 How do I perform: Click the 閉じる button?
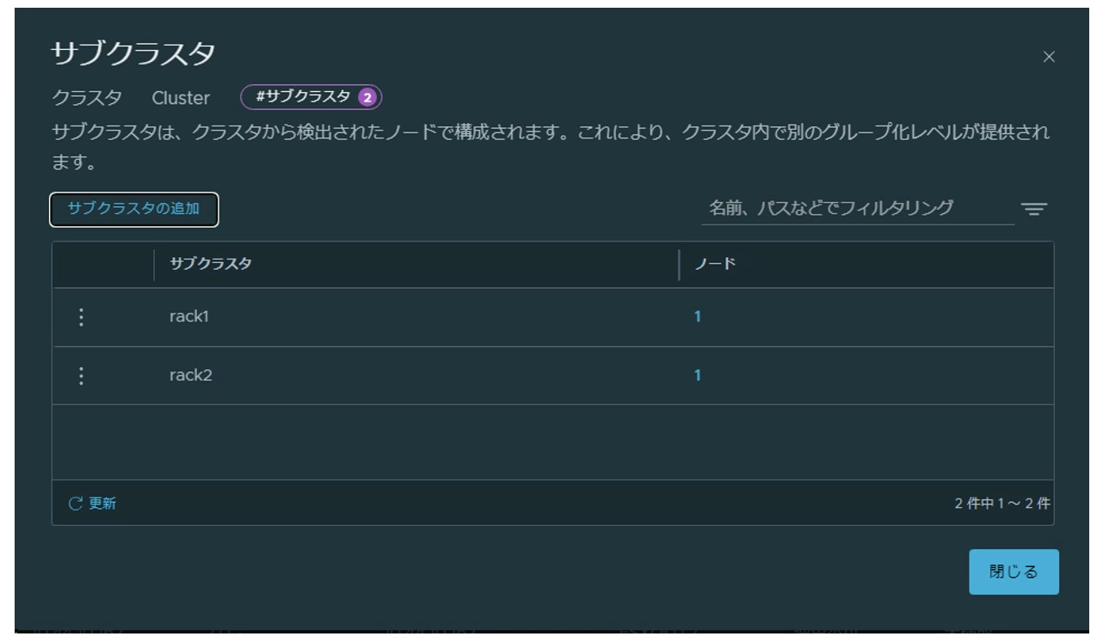(x=1014, y=572)
